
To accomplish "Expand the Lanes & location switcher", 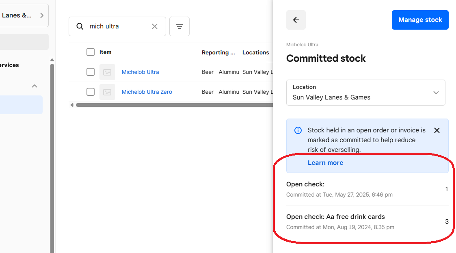I will 24,15.
